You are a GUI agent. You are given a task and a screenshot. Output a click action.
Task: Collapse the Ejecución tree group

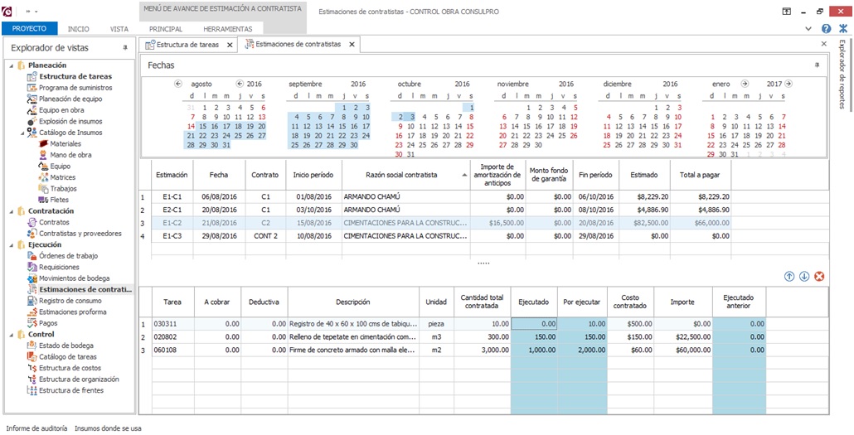point(12,245)
